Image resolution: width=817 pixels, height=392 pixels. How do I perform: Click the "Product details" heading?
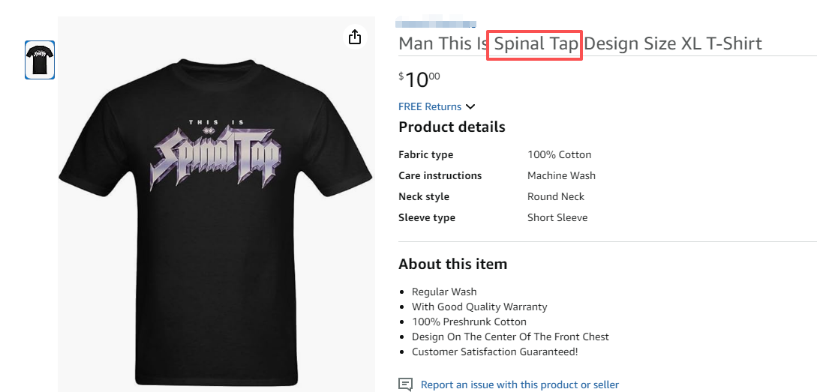(452, 127)
